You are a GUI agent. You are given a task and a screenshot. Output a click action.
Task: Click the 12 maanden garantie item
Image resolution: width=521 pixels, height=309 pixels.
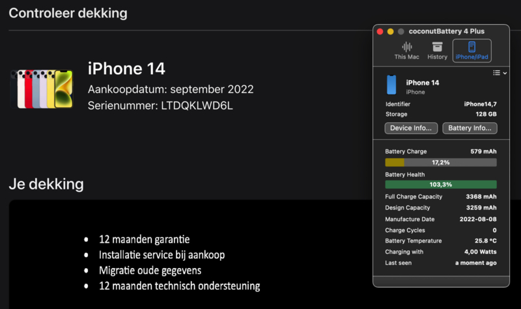[x=144, y=239]
